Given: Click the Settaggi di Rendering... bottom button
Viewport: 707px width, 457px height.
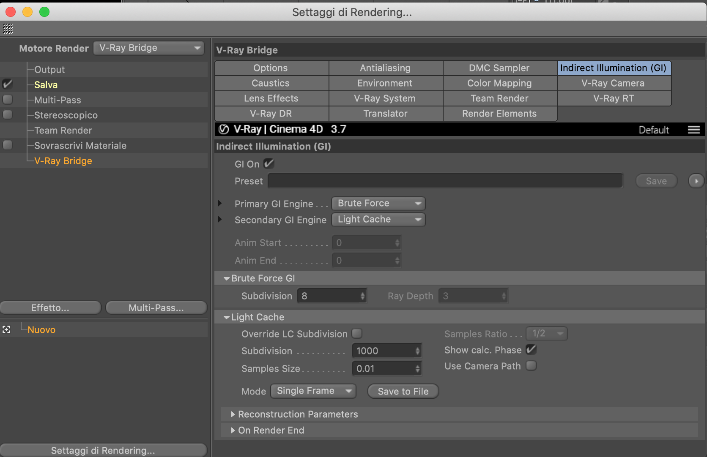Looking at the screenshot, I should tap(103, 450).
